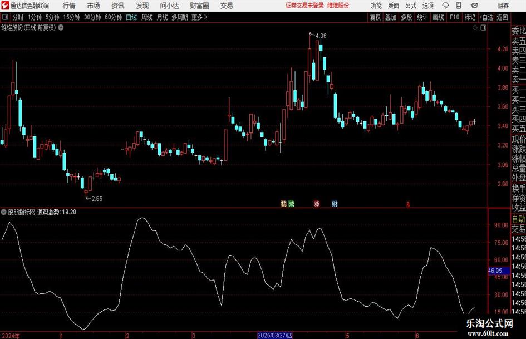
Task: Open the mobile phone icon in title bar
Action: (x=459, y=6)
